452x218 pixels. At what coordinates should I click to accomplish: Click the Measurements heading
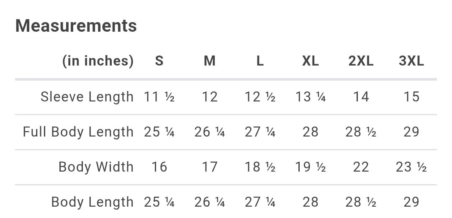click(x=76, y=26)
